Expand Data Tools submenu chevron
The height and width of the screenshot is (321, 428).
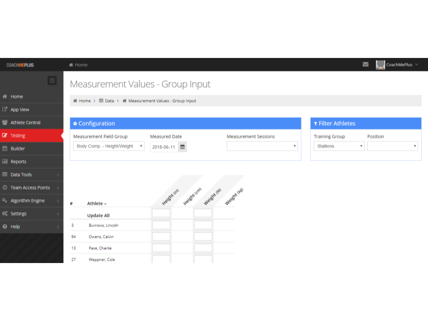click(58, 175)
